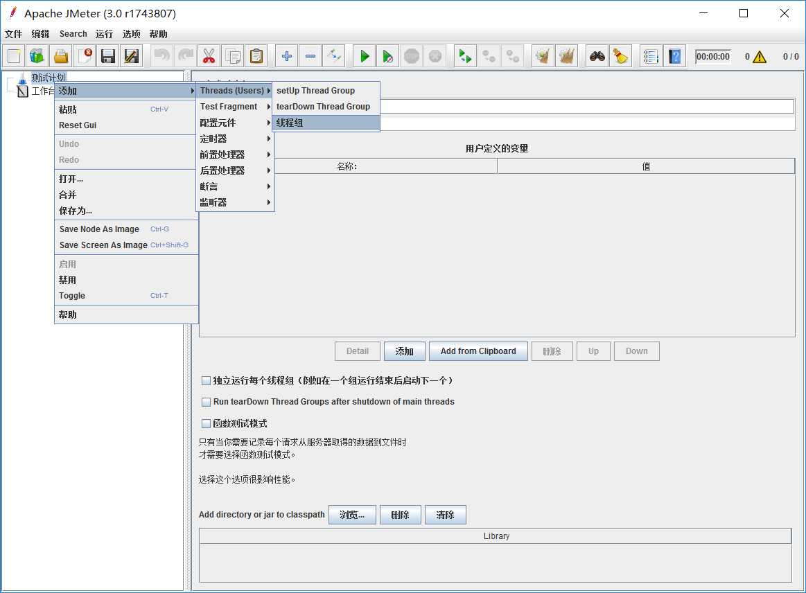Click 保存为... menu entry
Screen dimensions: 806x593
pos(126,211)
